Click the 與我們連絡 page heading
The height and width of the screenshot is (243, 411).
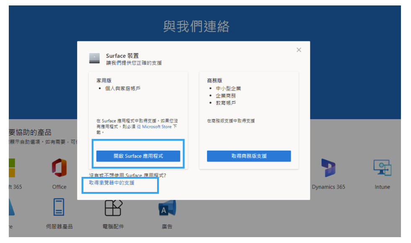(196, 26)
